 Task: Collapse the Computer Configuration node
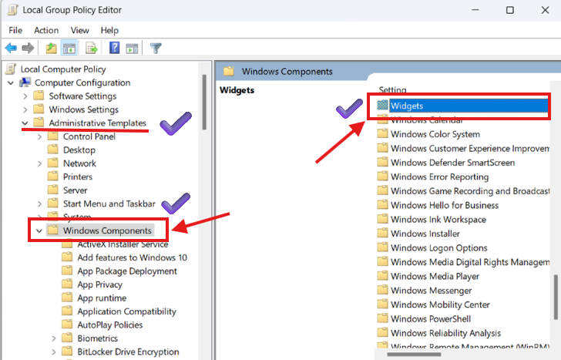coord(11,83)
